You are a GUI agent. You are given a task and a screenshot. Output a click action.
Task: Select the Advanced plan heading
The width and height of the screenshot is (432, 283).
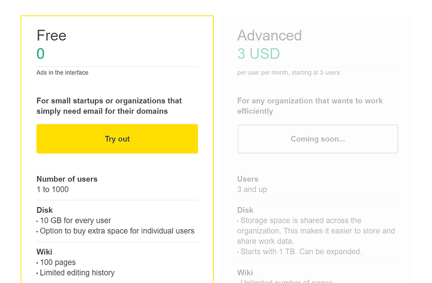pyautogui.click(x=270, y=36)
